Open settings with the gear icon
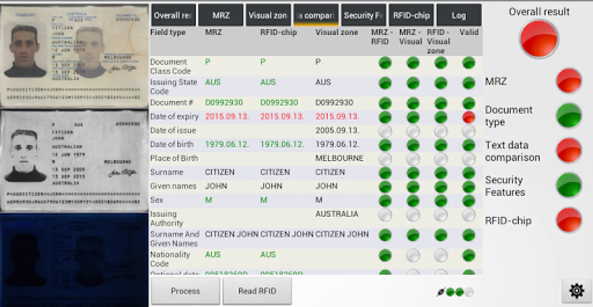Image resolution: width=593 pixels, height=307 pixels. [577, 291]
